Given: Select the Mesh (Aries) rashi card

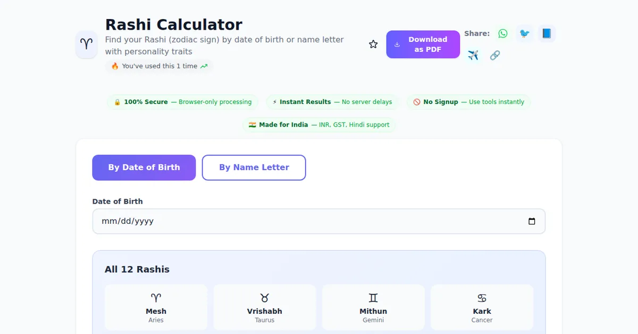Looking at the screenshot, I should pyautogui.click(x=156, y=307).
